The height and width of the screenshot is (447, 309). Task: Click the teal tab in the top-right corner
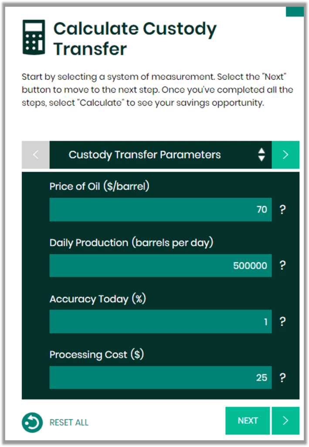pyautogui.click(x=295, y=12)
